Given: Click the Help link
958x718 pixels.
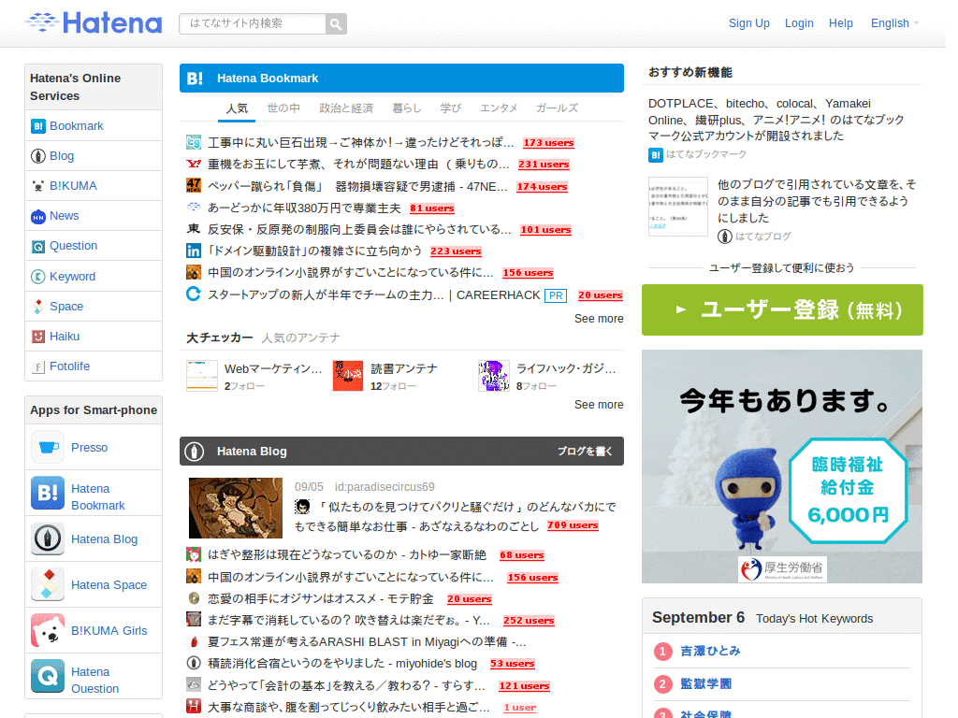Looking at the screenshot, I should [x=841, y=23].
